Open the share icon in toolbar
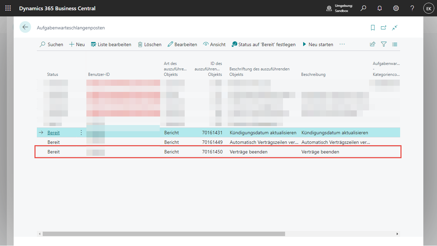This screenshot has height=246, width=437. [x=372, y=44]
